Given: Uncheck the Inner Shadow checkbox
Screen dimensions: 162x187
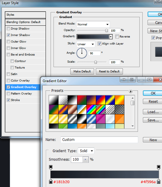Looking at the screenshot, I should tap(8, 35).
